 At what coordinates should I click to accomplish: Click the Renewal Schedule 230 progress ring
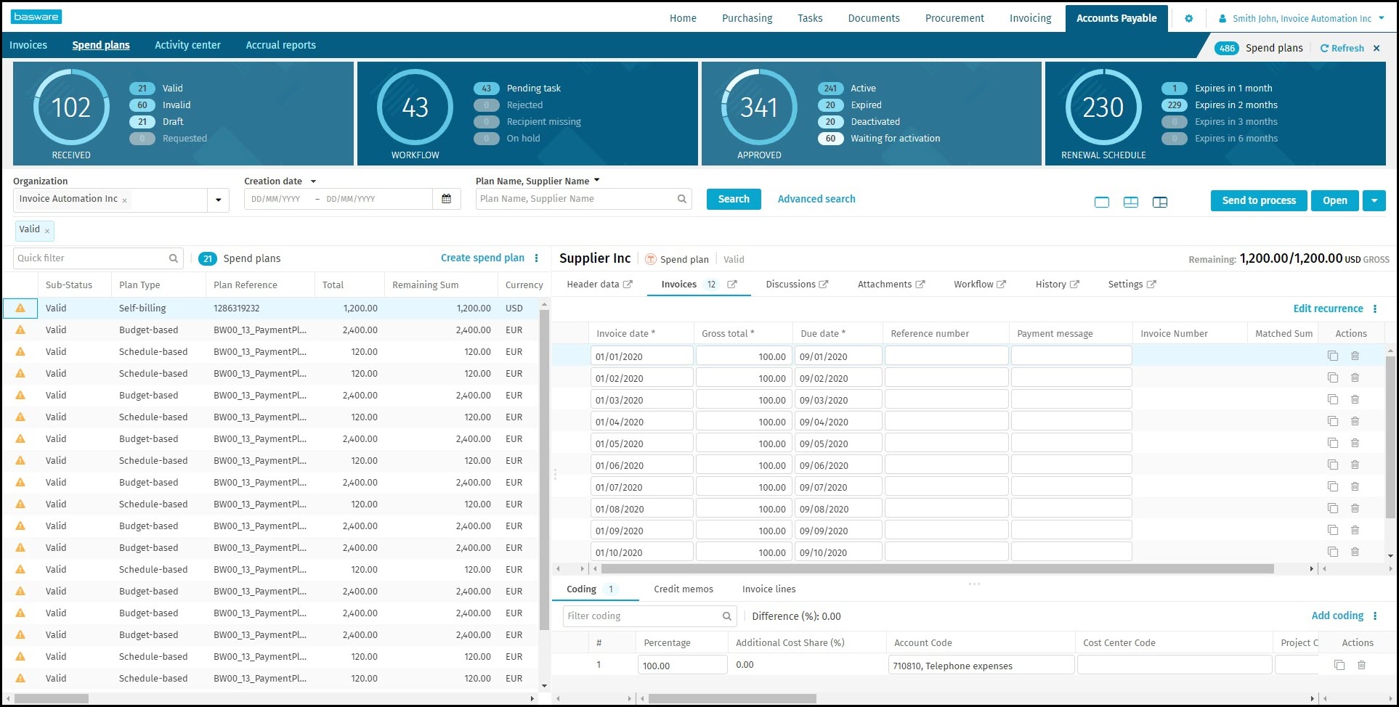point(1103,107)
